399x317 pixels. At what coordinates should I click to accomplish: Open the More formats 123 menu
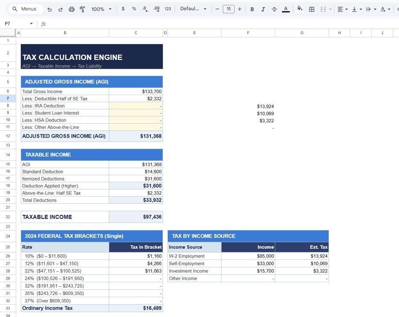[168, 8]
